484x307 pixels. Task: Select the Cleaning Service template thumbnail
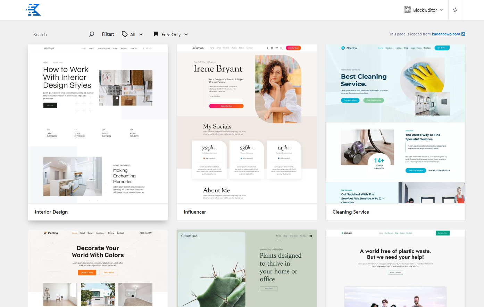(395, 124)
